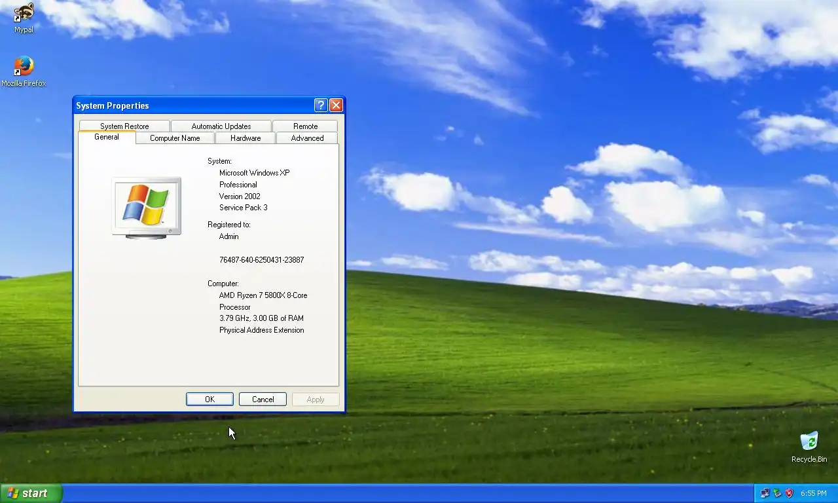Click the taskbar clock showing 6:55 PM
Image resolution: width=838 pixels, height=503 pixels.
coord(813,493)
